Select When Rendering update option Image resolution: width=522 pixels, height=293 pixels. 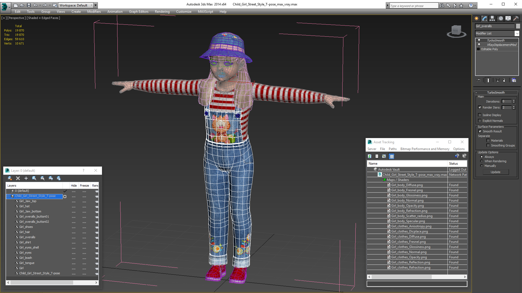481,161
